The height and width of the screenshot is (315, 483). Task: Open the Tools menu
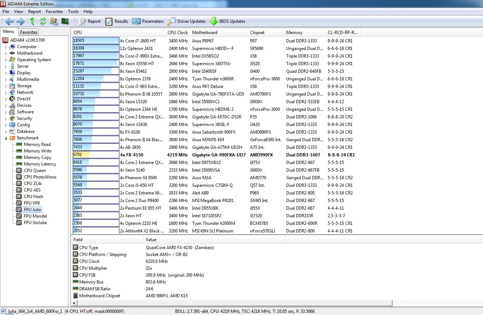click(73, 12)
